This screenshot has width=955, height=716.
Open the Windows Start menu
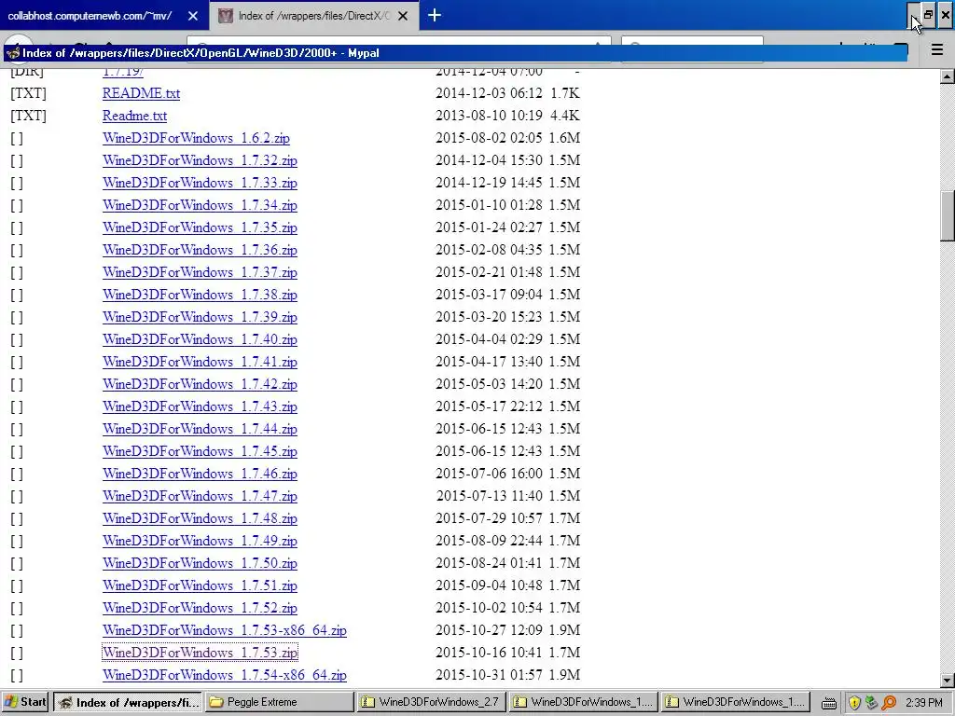[x=25, y=702]
